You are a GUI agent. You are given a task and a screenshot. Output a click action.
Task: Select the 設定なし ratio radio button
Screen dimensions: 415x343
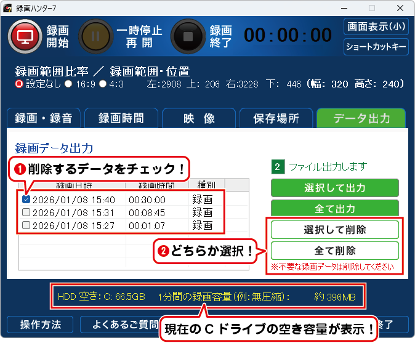tap(19, 84)
